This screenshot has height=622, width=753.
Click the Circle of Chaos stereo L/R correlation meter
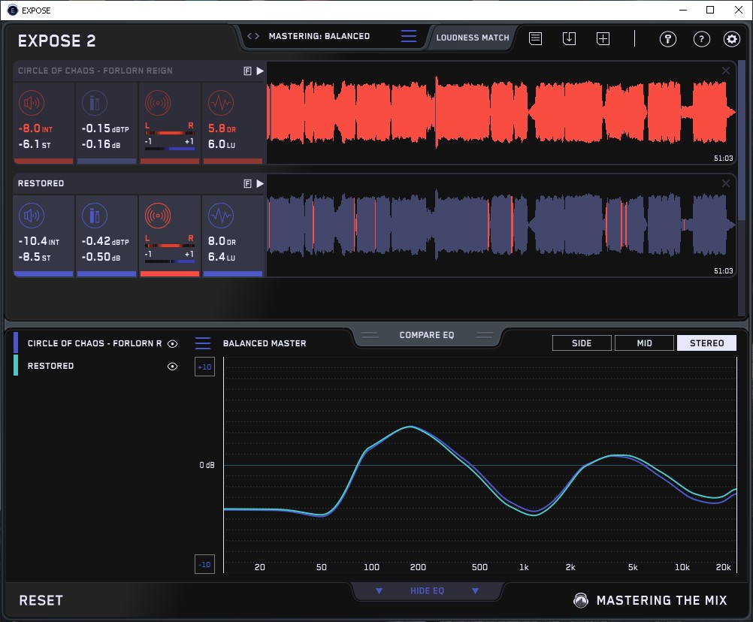click(170, 137)
